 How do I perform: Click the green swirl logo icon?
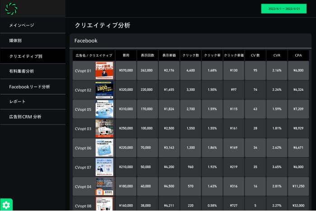[11, 9]
